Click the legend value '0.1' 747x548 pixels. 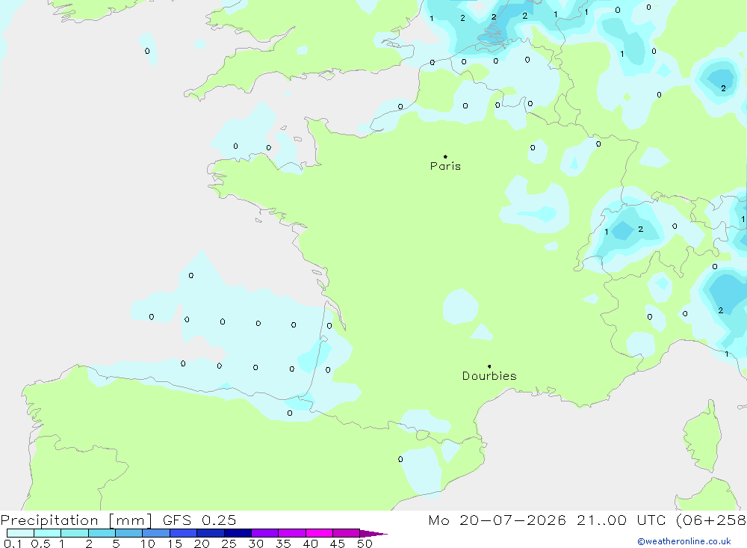(13, 544)
